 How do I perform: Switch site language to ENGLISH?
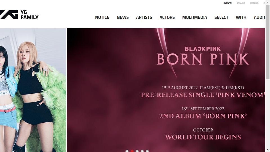click(x=241, y=3)
